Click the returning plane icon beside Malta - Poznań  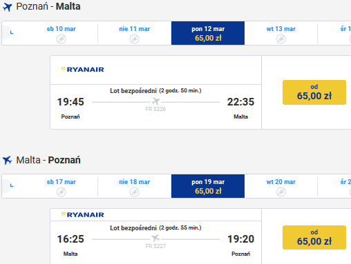pyautogui.click(x=7, y=160)
